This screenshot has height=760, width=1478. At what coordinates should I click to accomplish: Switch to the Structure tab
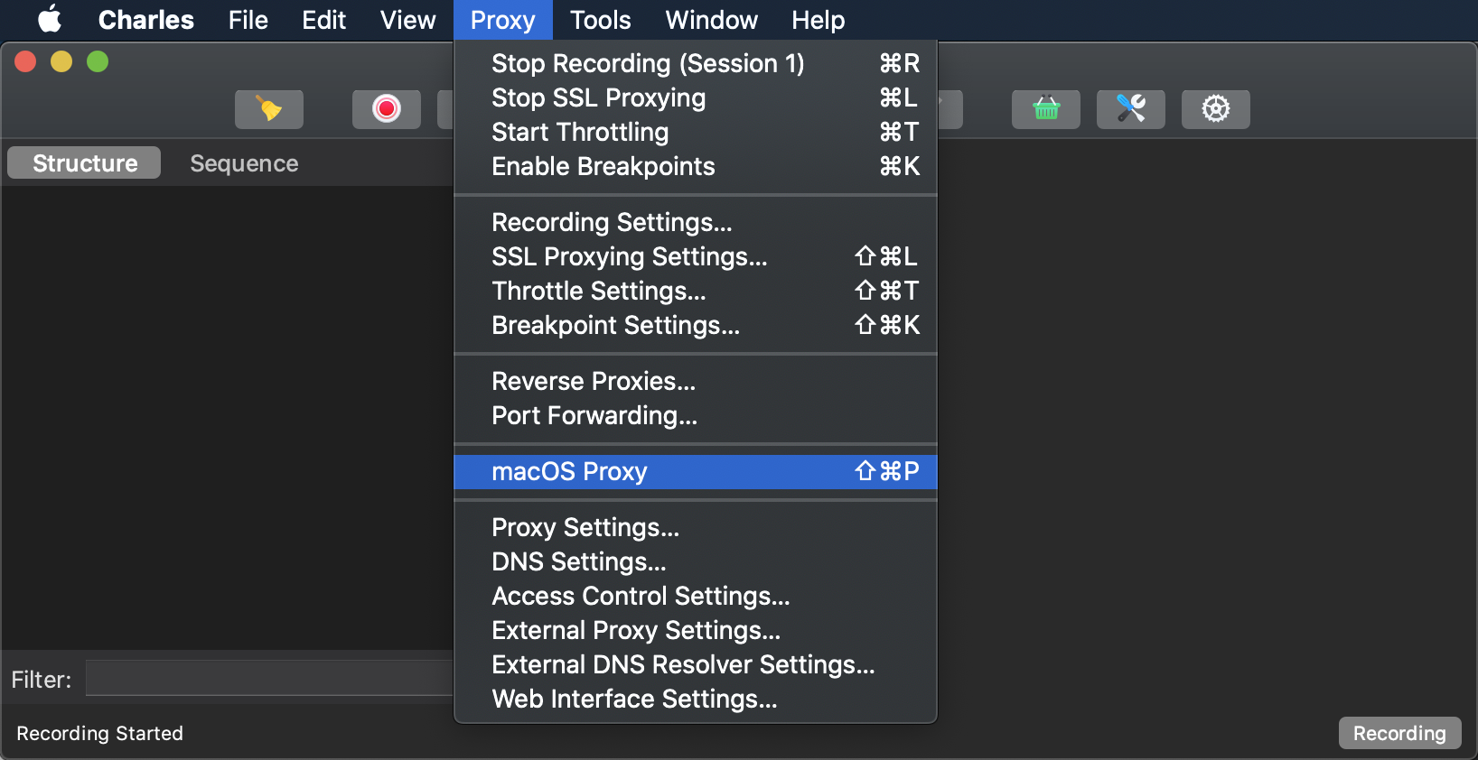84,162
